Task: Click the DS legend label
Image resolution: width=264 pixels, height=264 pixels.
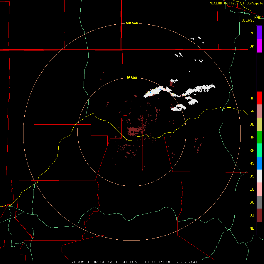Action: tap(252, 176)
